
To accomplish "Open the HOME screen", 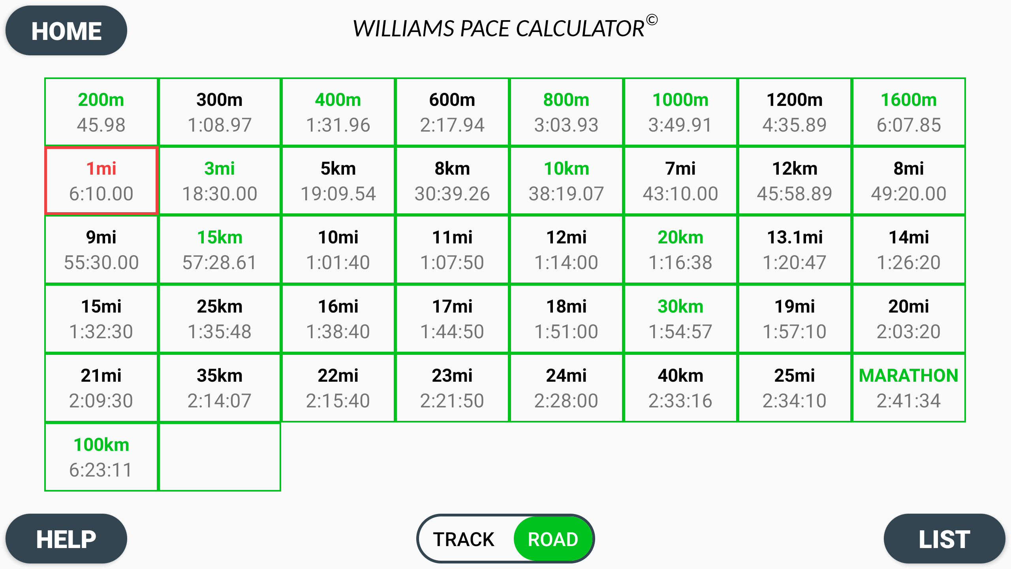I will pyautogui.click(x=66, y=30).
